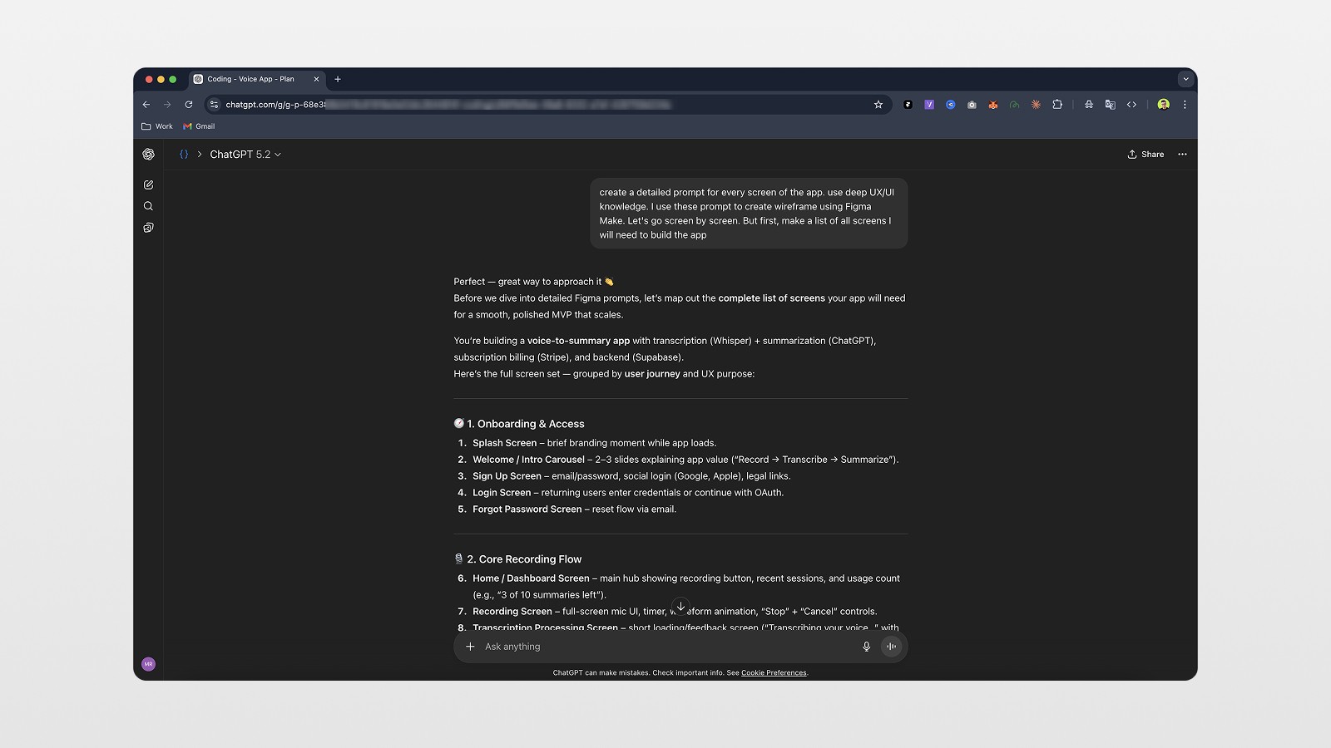Click the project curly braces icon

tap(184, 155)
